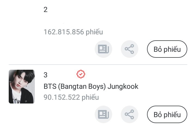Tap the share icon for the rank 2 entry
Screen dimensions: 196x128
130,49
